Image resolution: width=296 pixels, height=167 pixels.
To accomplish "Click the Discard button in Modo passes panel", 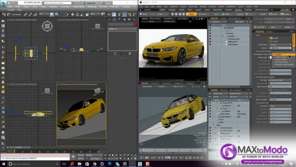I will [288, 27].
